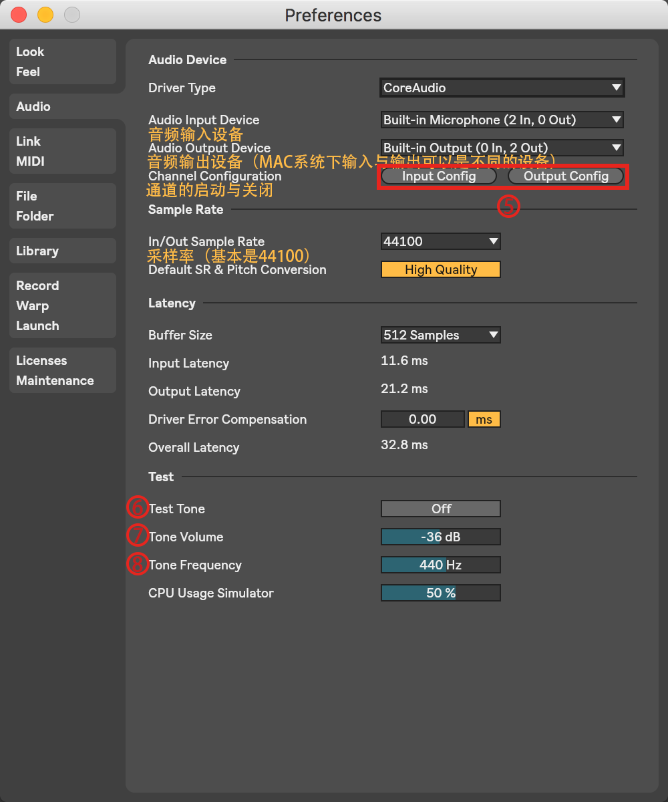Open the Audio Input Device dropdown
Screen dimensions: 668x802
click(x=502, y=120)
